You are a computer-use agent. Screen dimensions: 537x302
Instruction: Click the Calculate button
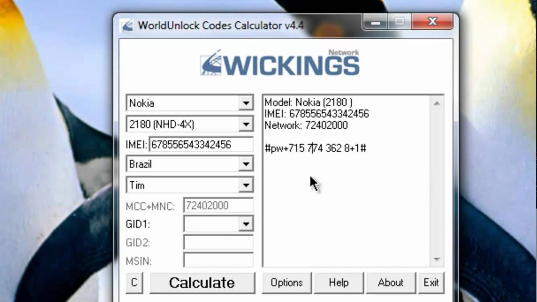(x=202, y=283)
